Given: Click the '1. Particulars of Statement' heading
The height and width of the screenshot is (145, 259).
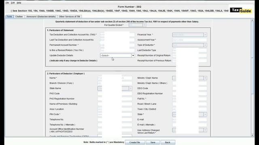Looking at the screenshot, I should tap(60, 30).
